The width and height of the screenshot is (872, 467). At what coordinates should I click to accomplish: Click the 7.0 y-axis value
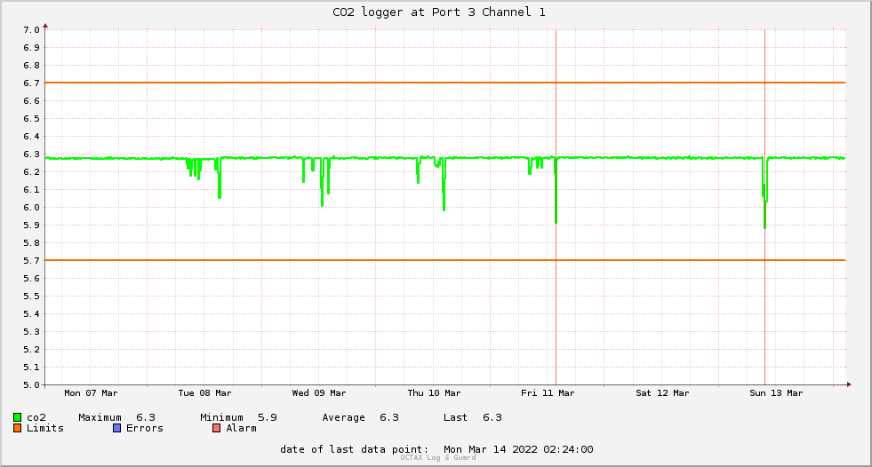(31, 30)
